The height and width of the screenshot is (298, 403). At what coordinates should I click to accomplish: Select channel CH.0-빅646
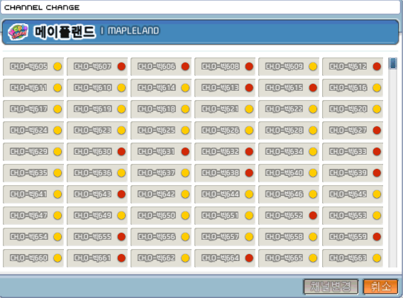pos(289,194)
